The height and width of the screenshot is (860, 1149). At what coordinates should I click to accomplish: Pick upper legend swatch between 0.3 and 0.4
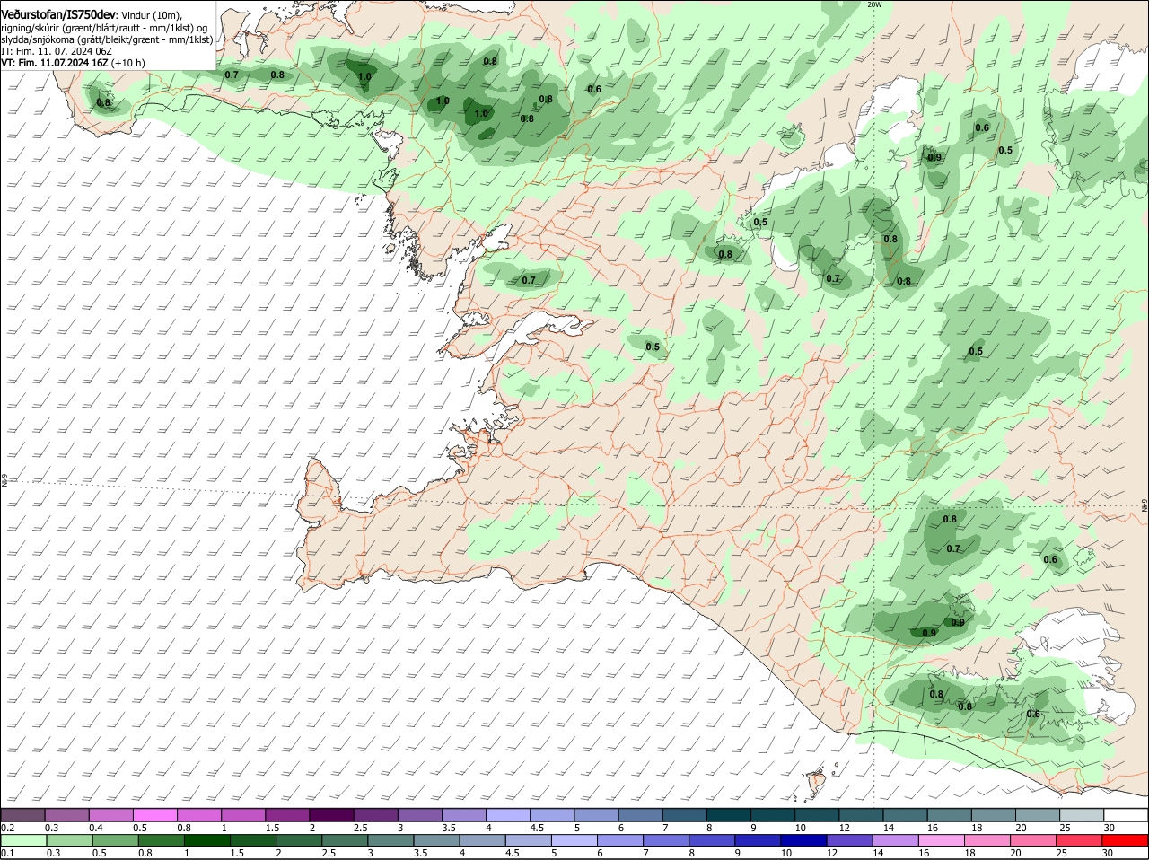[67, 814]
